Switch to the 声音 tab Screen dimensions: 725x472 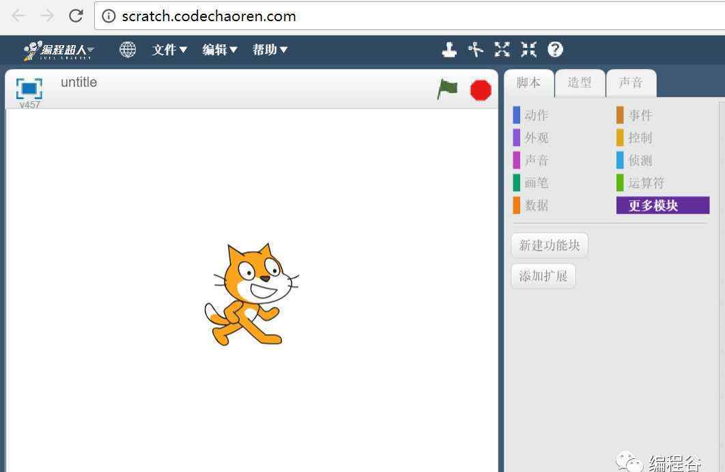tap(631, 83)
